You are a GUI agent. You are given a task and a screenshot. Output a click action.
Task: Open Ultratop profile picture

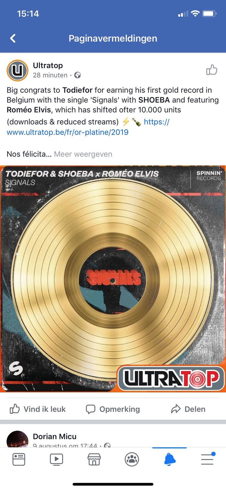[17, 70]
